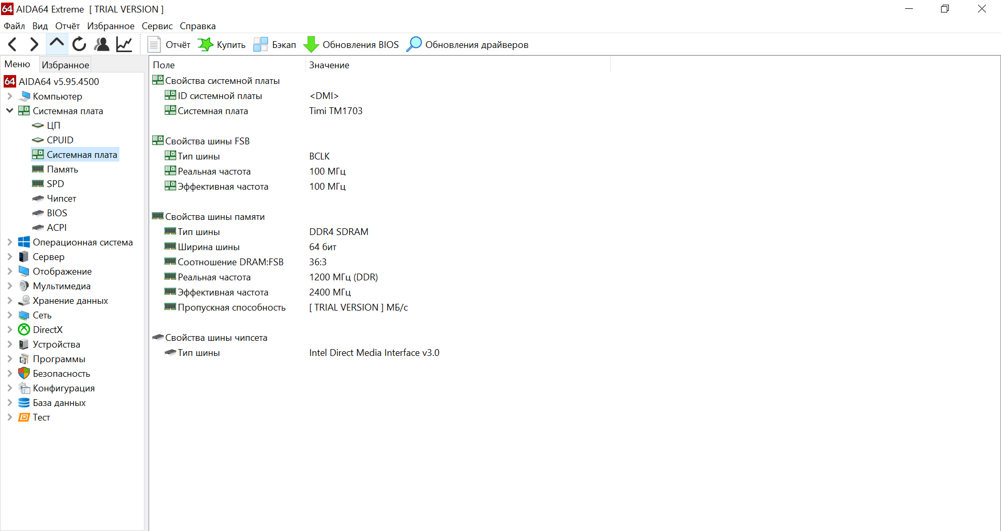Click the Значение column header

458,65
